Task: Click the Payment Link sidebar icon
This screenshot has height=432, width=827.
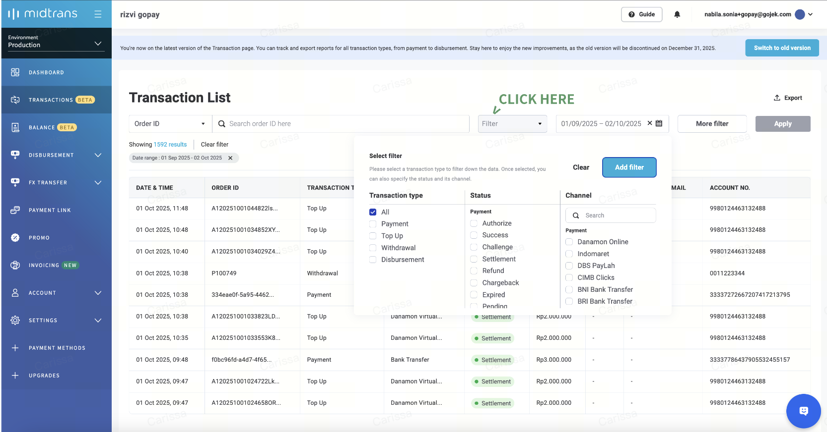Action: click(15, 210)
